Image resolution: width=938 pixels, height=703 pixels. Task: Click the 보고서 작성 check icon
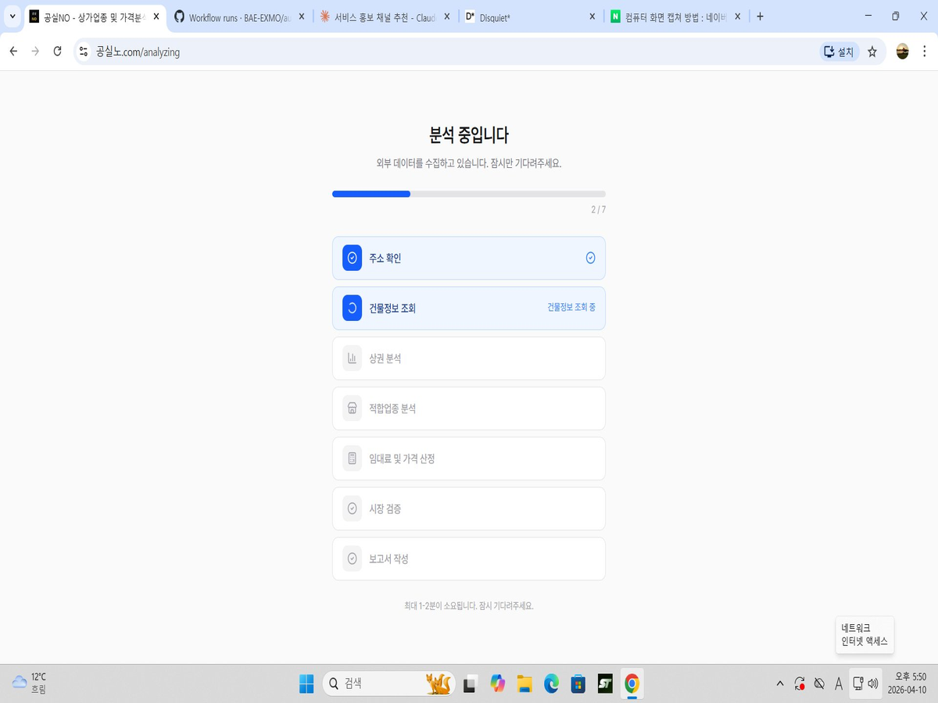352,558
